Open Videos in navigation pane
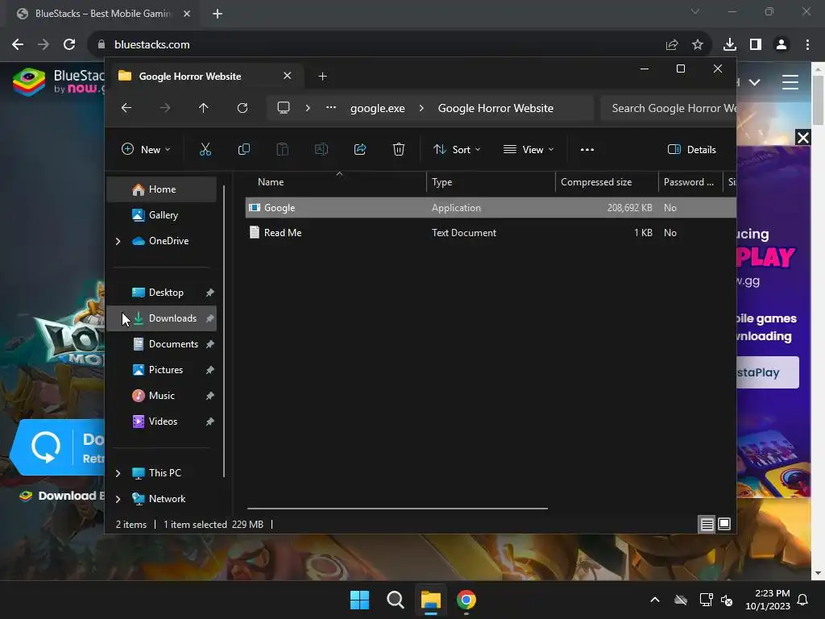 162,422
